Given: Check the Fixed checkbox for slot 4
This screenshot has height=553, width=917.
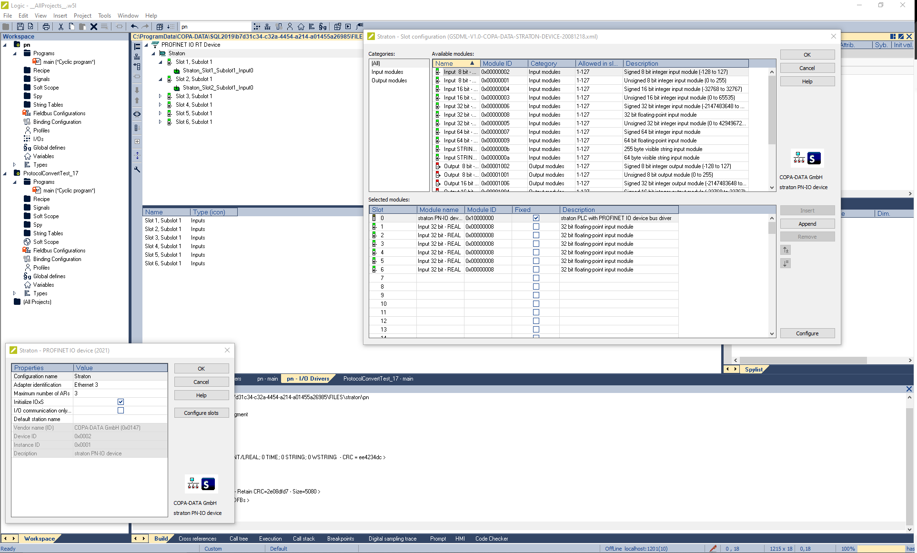Looking at the screenshot, I should click(x=536, y=252).
